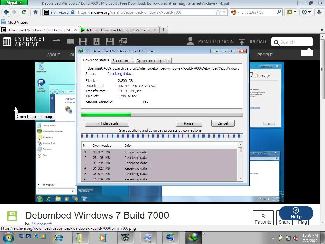Click the page scrollbar down arrow

pos(322,222)
